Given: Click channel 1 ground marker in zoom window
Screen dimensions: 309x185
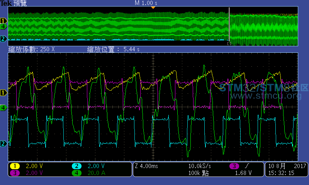Looking at the screenshot, I should (3, 92).
